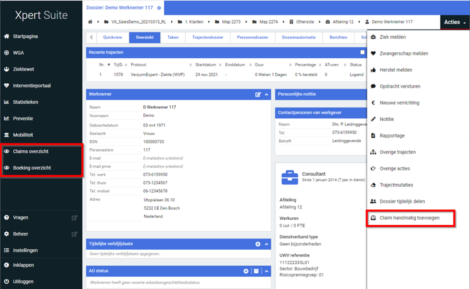
Task: Open Claims overzicht in the sidebar
Action: tap(30, 151)
